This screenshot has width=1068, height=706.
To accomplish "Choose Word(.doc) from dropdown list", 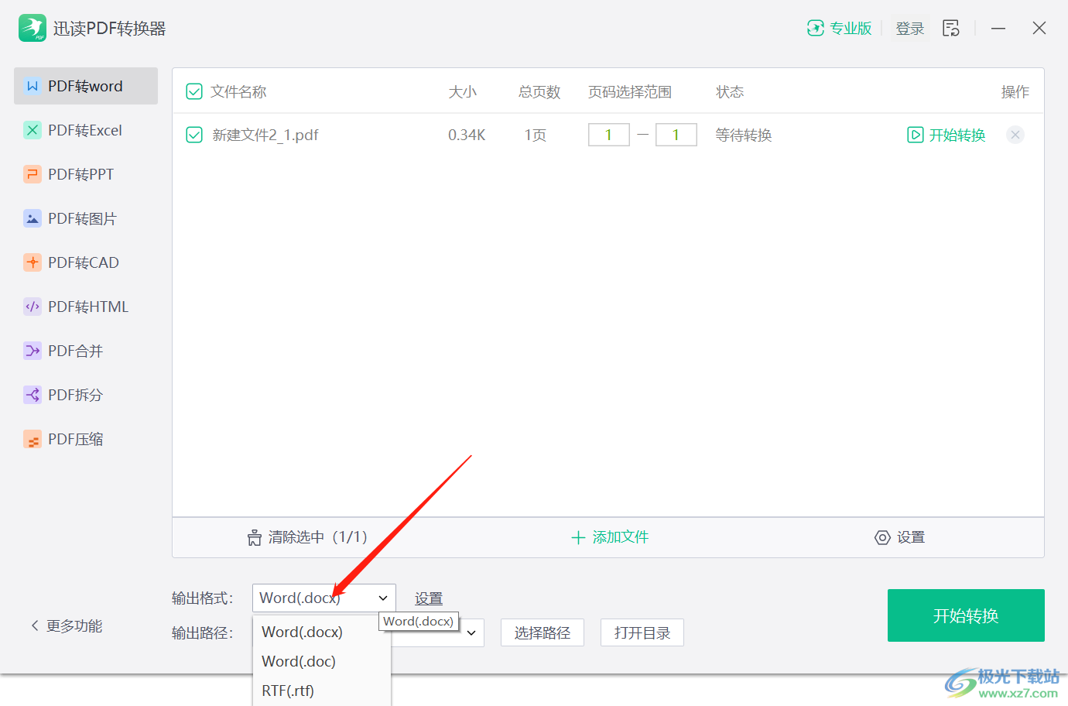I will pyautogui.click(x=322, y=661).
